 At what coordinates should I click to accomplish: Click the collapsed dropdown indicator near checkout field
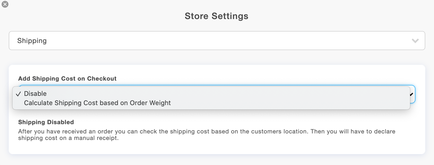coord(412,94)
